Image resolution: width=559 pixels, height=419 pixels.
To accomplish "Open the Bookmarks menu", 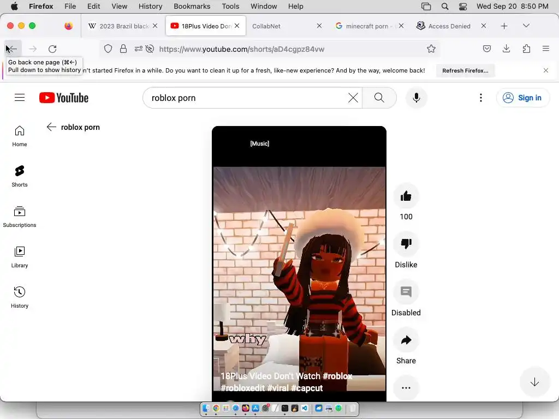I will tap(192, 7).
